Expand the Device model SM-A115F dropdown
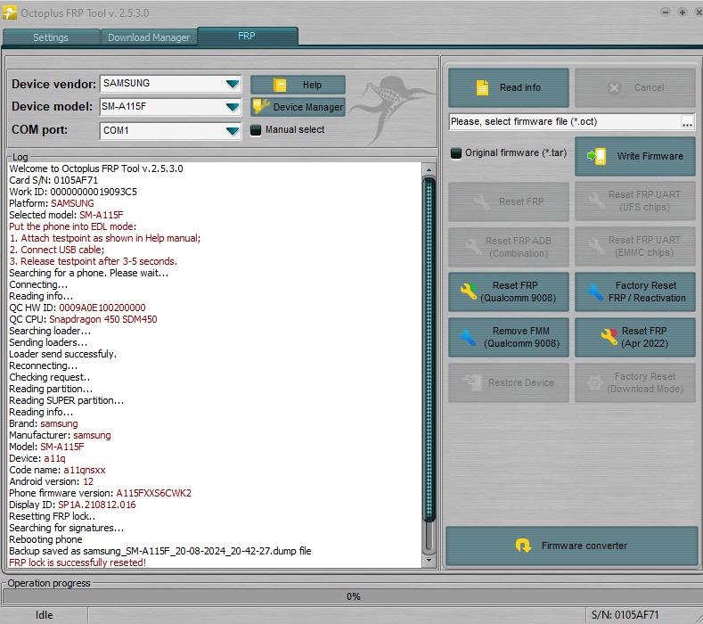 [x=233, y=107]
